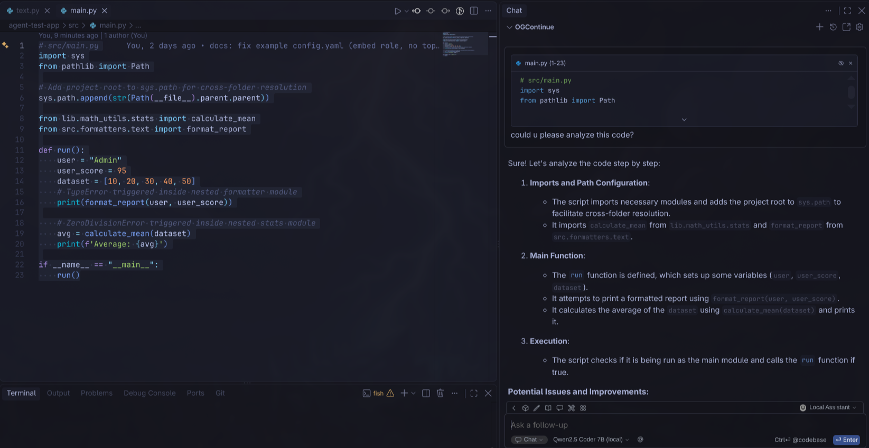Screen dimensions: 869x448
Task: Click the sparkle icon beside line 1
Action: click(5, 45)
